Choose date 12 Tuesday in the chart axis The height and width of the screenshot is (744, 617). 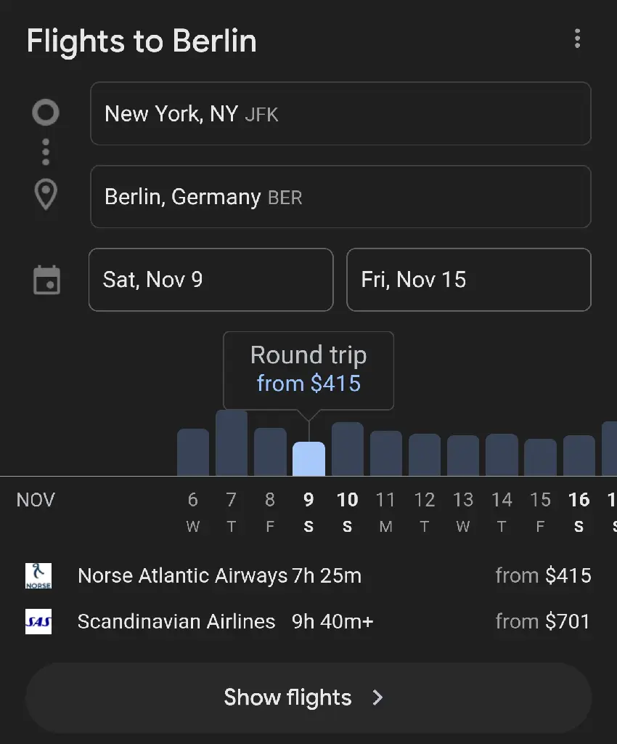click(x=424, y=511)
